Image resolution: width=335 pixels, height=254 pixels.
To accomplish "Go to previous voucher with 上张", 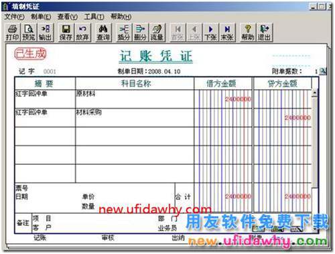I will tap(194, 33).
